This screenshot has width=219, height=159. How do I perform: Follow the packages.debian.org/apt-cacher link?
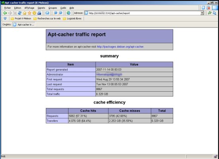[x=120, y=47]
